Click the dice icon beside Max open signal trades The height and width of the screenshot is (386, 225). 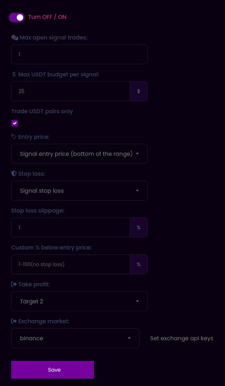tap(15, 37)
